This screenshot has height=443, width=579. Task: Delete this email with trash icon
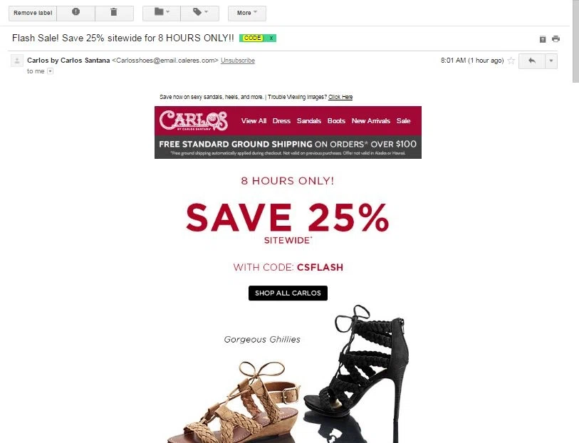point(114,13)
